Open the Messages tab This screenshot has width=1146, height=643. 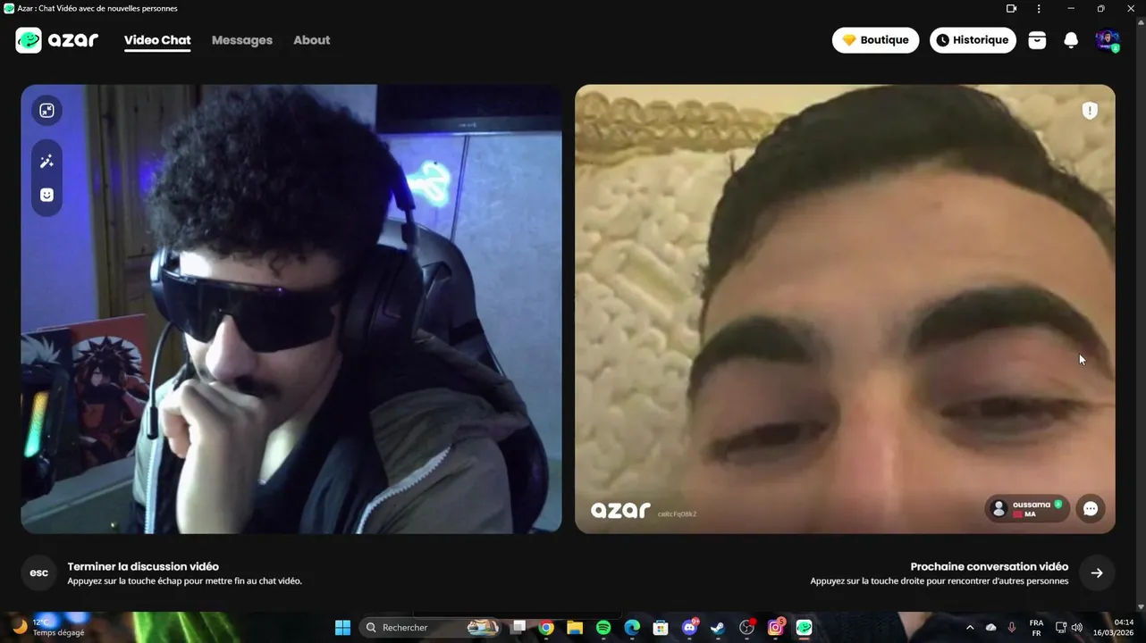point(242,40)
